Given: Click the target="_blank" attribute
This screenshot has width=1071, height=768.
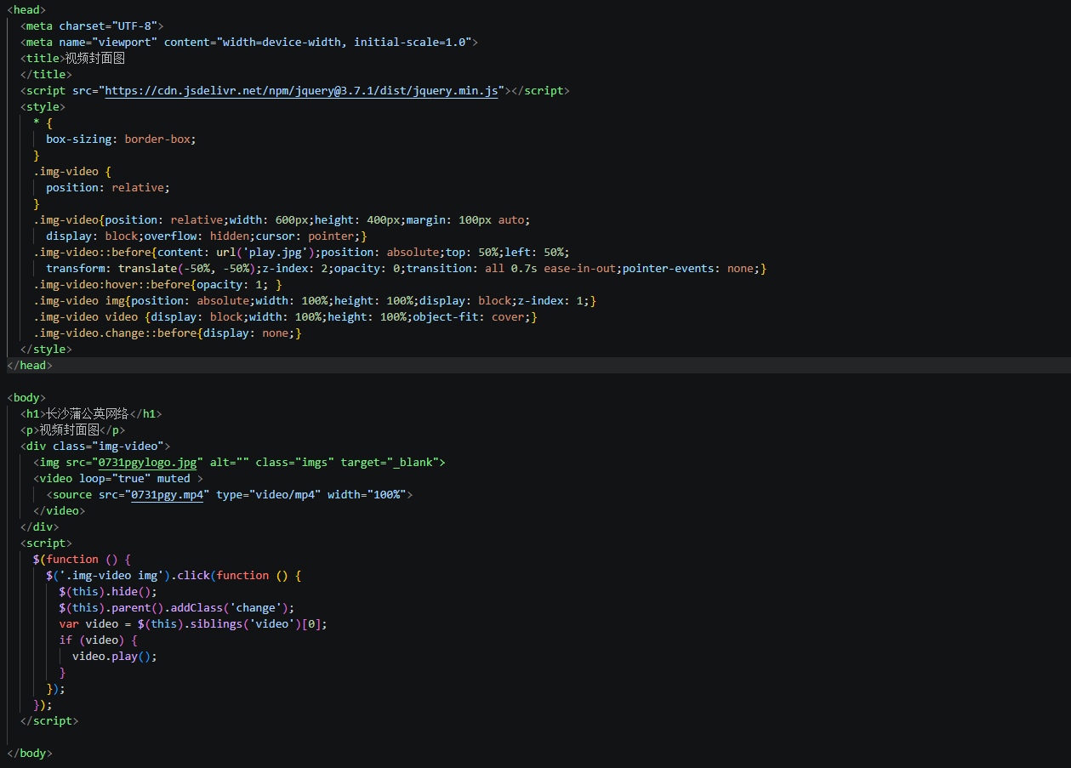Looking at the screenshot, I should coord(390,463).
